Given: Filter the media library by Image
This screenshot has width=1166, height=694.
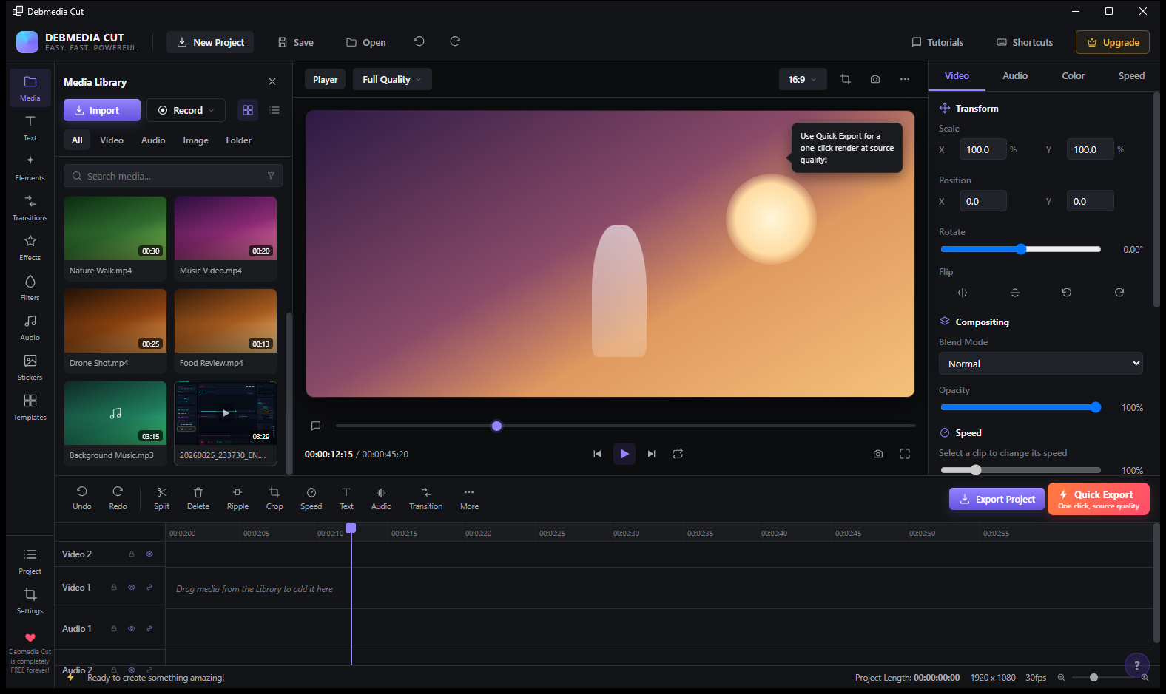Looking at the screenshot, I should (196, 140).
